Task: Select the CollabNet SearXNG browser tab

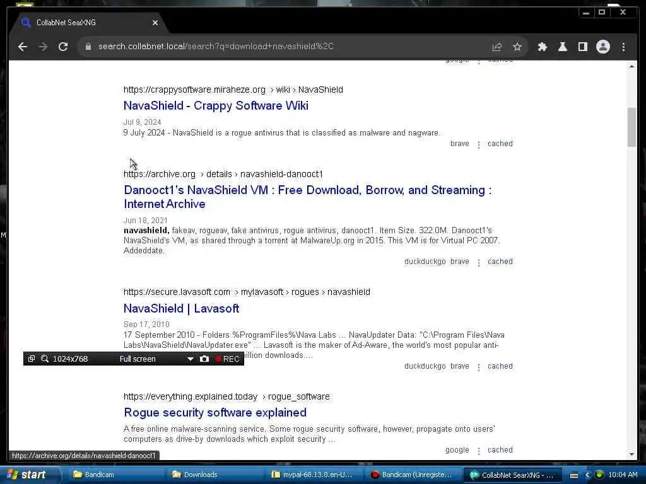Action: point(88,23)
